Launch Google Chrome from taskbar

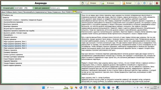pyautogui.click(x=95, y=87)
